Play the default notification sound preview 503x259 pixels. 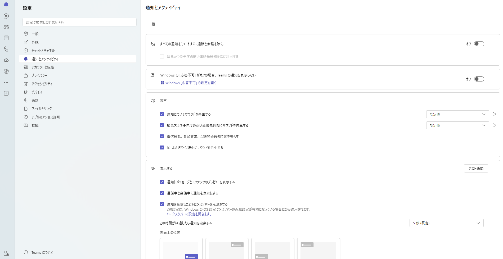[x=494, y=114]
